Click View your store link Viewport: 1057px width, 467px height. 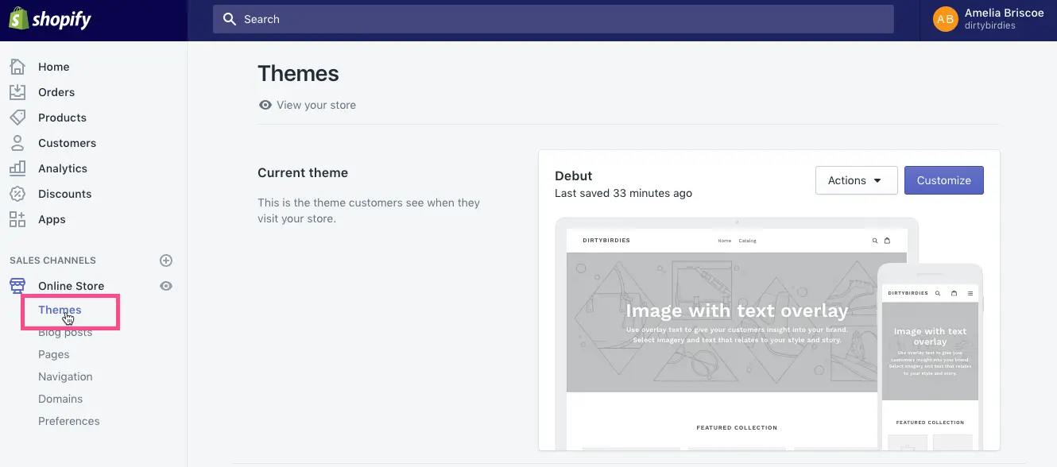(x=316, y=105)
